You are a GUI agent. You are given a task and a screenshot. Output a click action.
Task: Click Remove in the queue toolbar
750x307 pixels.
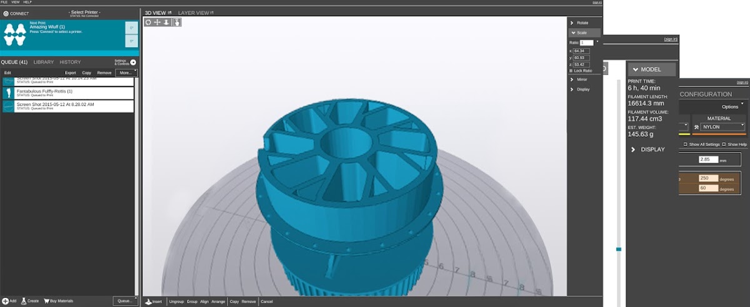point(104,73)
